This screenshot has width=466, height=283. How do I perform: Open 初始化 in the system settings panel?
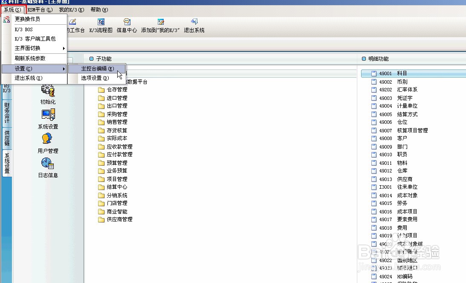pyautogui.click(x=47, y=94)
